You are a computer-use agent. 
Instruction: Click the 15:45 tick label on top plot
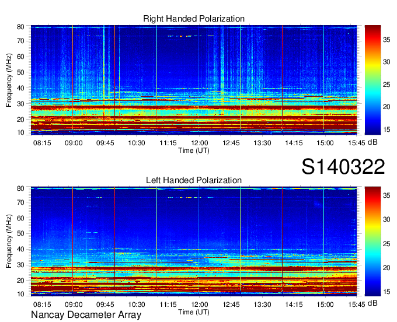(x=357, y=143)
